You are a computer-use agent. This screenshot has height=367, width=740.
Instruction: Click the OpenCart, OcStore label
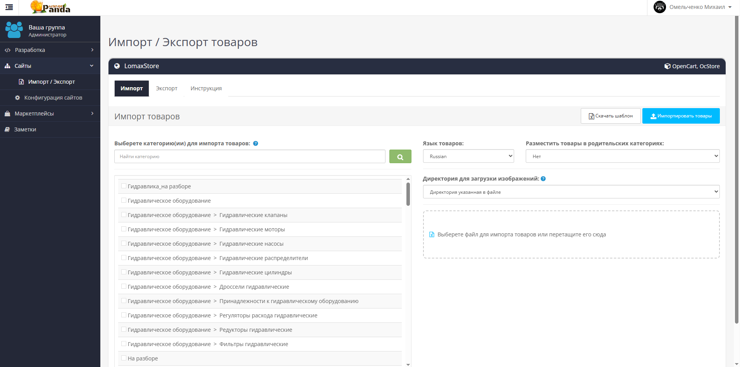(x=696, y=66)
